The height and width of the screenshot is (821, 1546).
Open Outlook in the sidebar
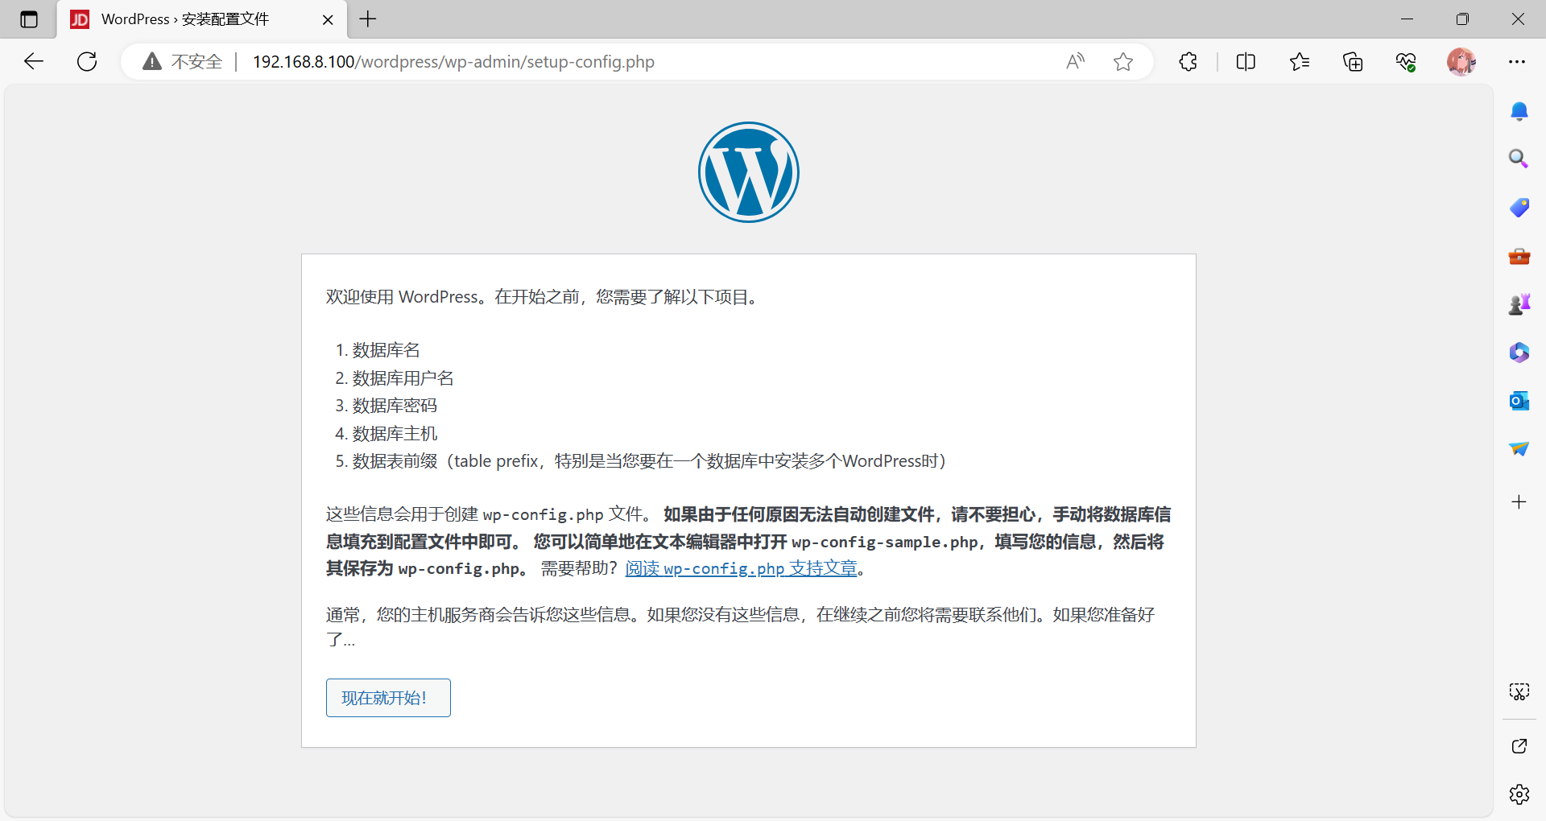1519,401
